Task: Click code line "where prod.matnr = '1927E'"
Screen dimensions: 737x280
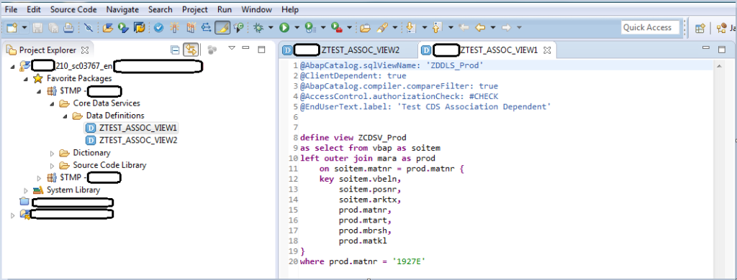Action: (x=363, y=262)
